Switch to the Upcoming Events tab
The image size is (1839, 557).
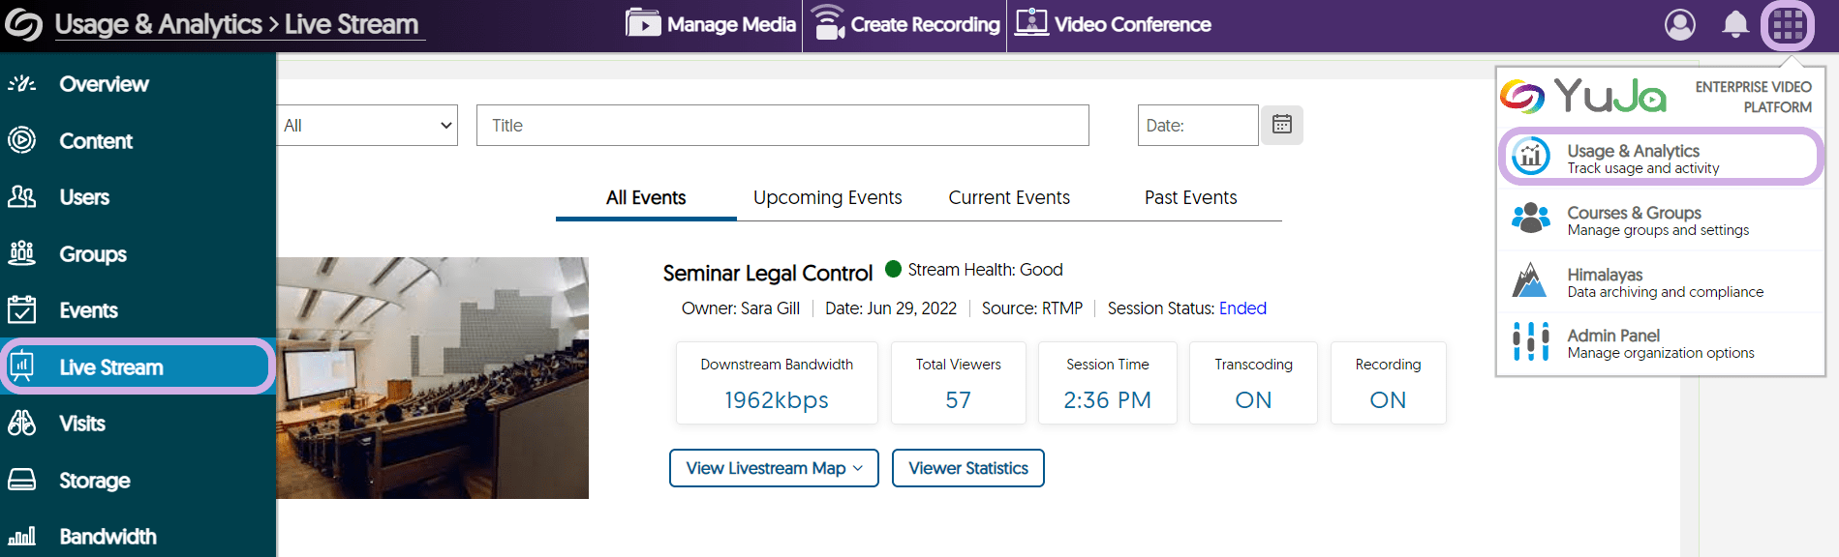point(827,197)
